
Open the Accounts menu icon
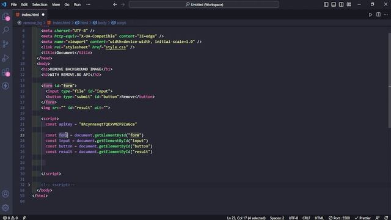[5, 194]
